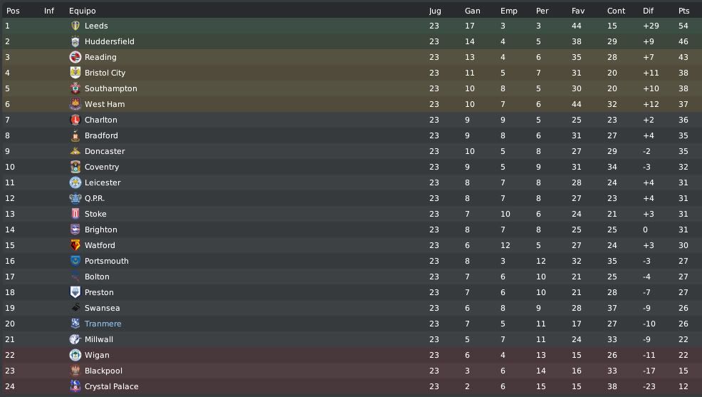Screen dimensions: 702x397
Task: Click the Equipo column header
Action: coord(83,11)
